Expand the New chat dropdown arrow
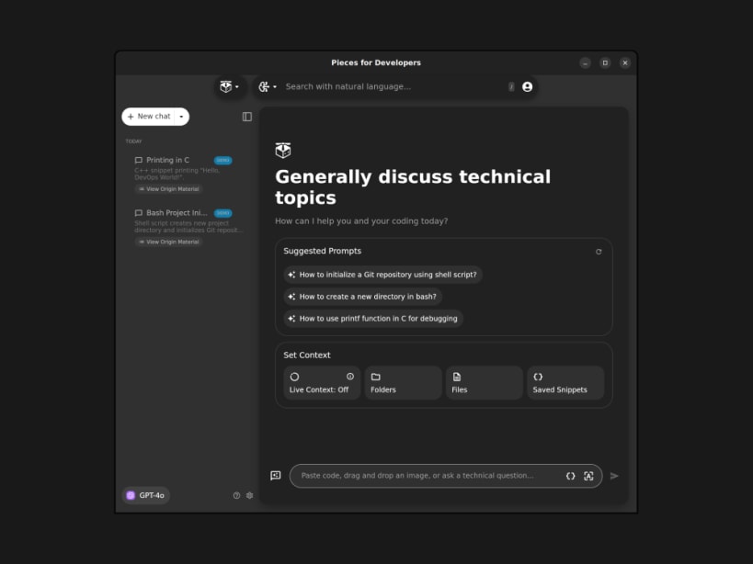Screen dimensions: 753x564 click(181, 117)
